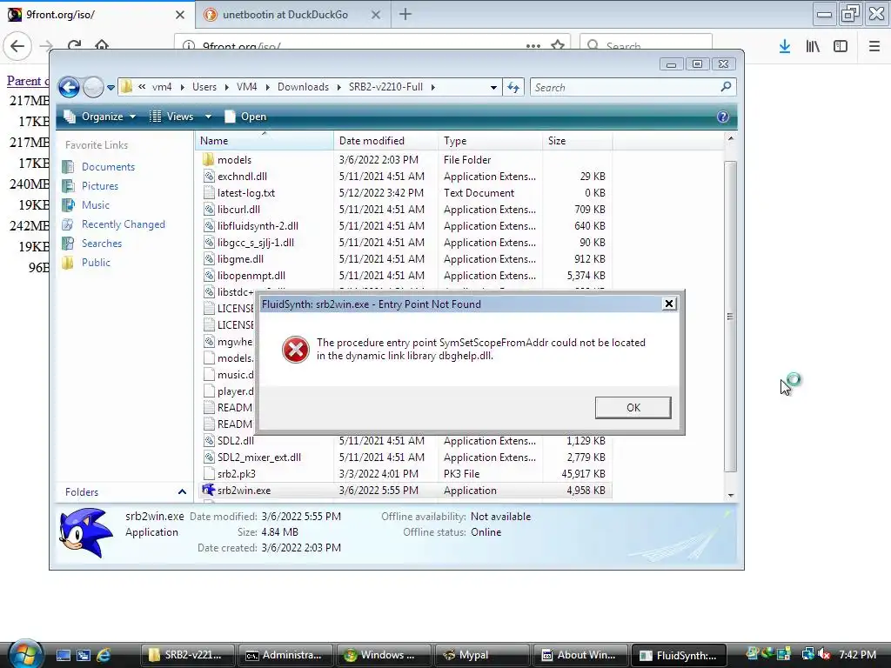
Task: Open the browser hamburger menu
Action: [874, 47]
